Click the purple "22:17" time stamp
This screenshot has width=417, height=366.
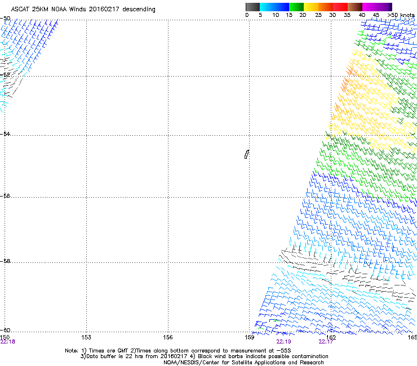[326, 342]
